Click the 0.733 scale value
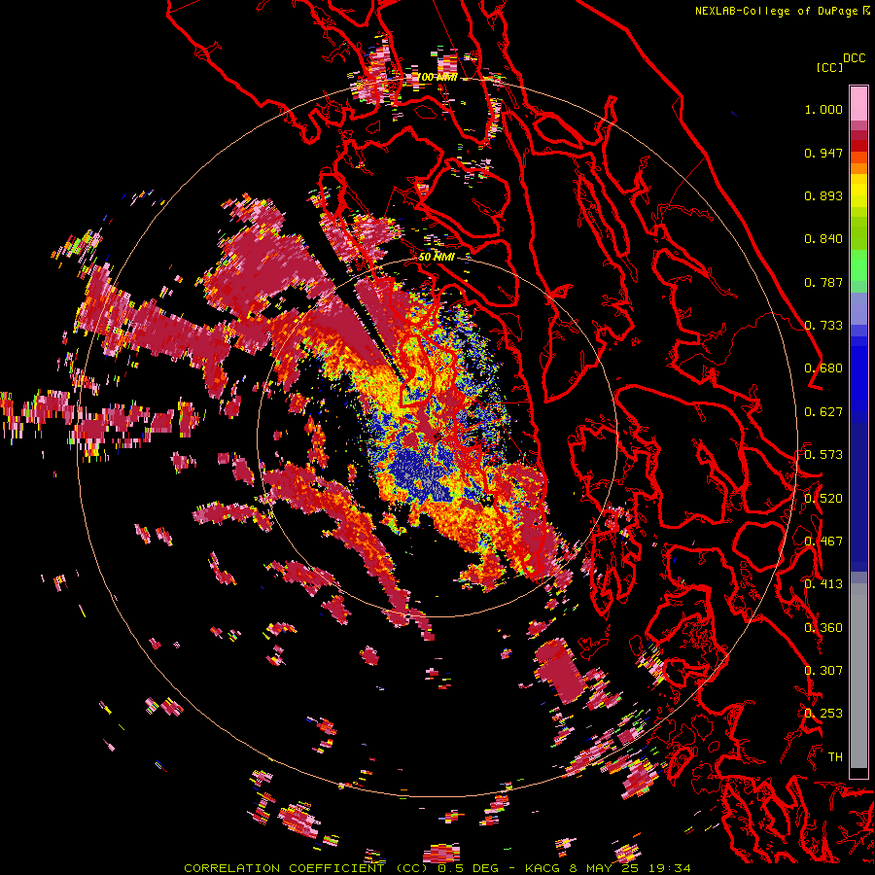This screenshot has height=875, width=875. [x=823, y=326]
